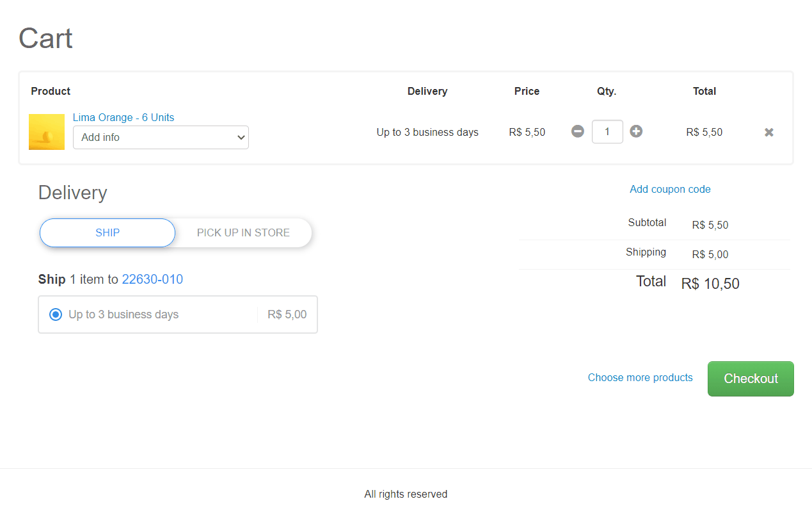Screen dimensions: 812x506
Task: Remove Lima Orange from the cart
Action: (x=769, y=132)
